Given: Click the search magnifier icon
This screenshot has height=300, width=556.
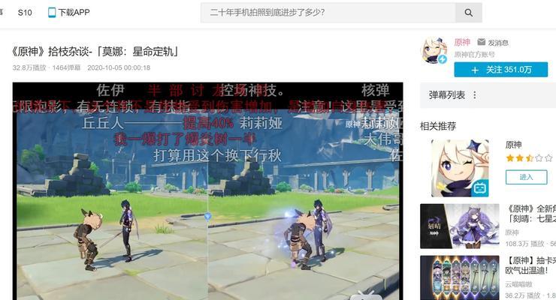Looking at the screenshot, I should click(x=468, y=13).
